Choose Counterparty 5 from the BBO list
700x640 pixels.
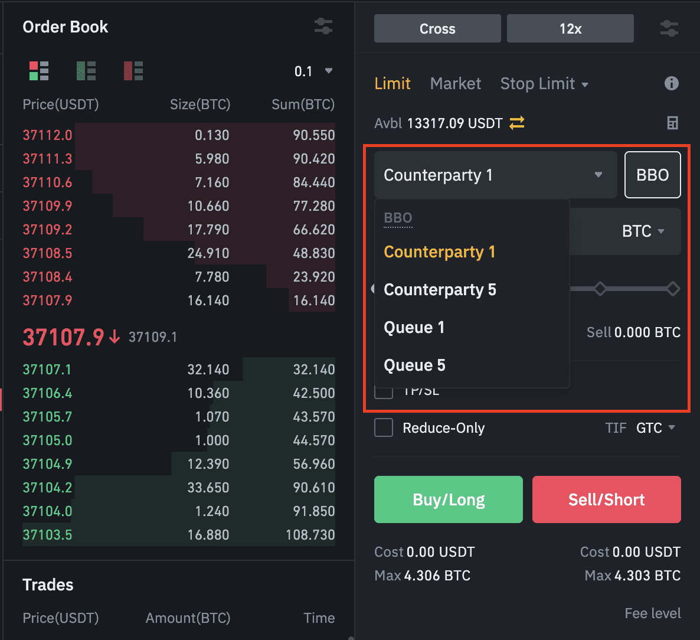pos(440,289)
